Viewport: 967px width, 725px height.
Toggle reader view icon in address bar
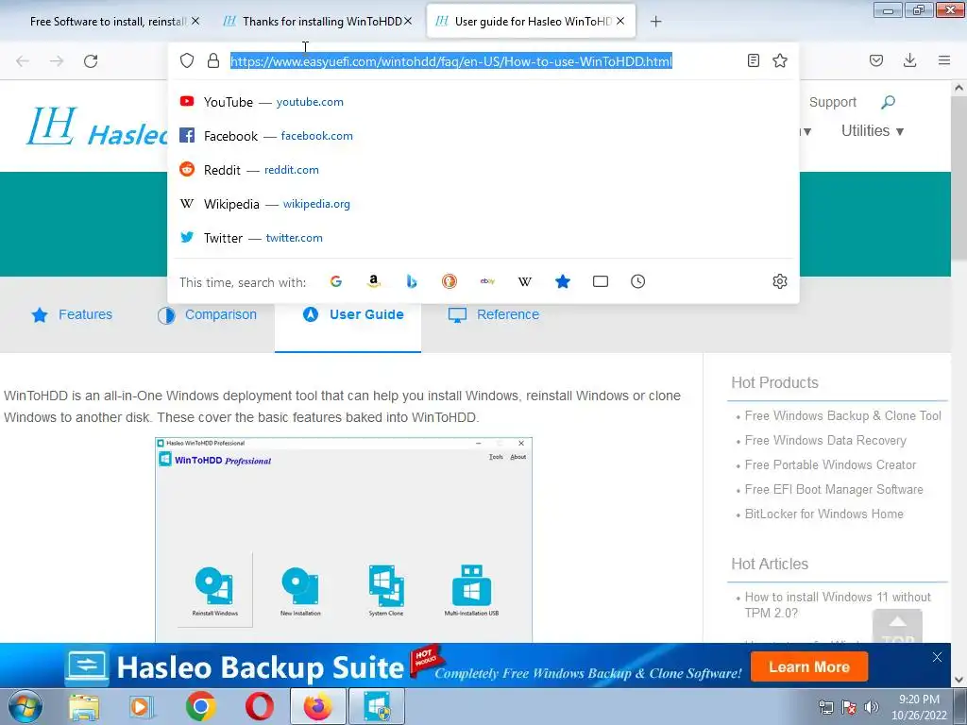753,60
